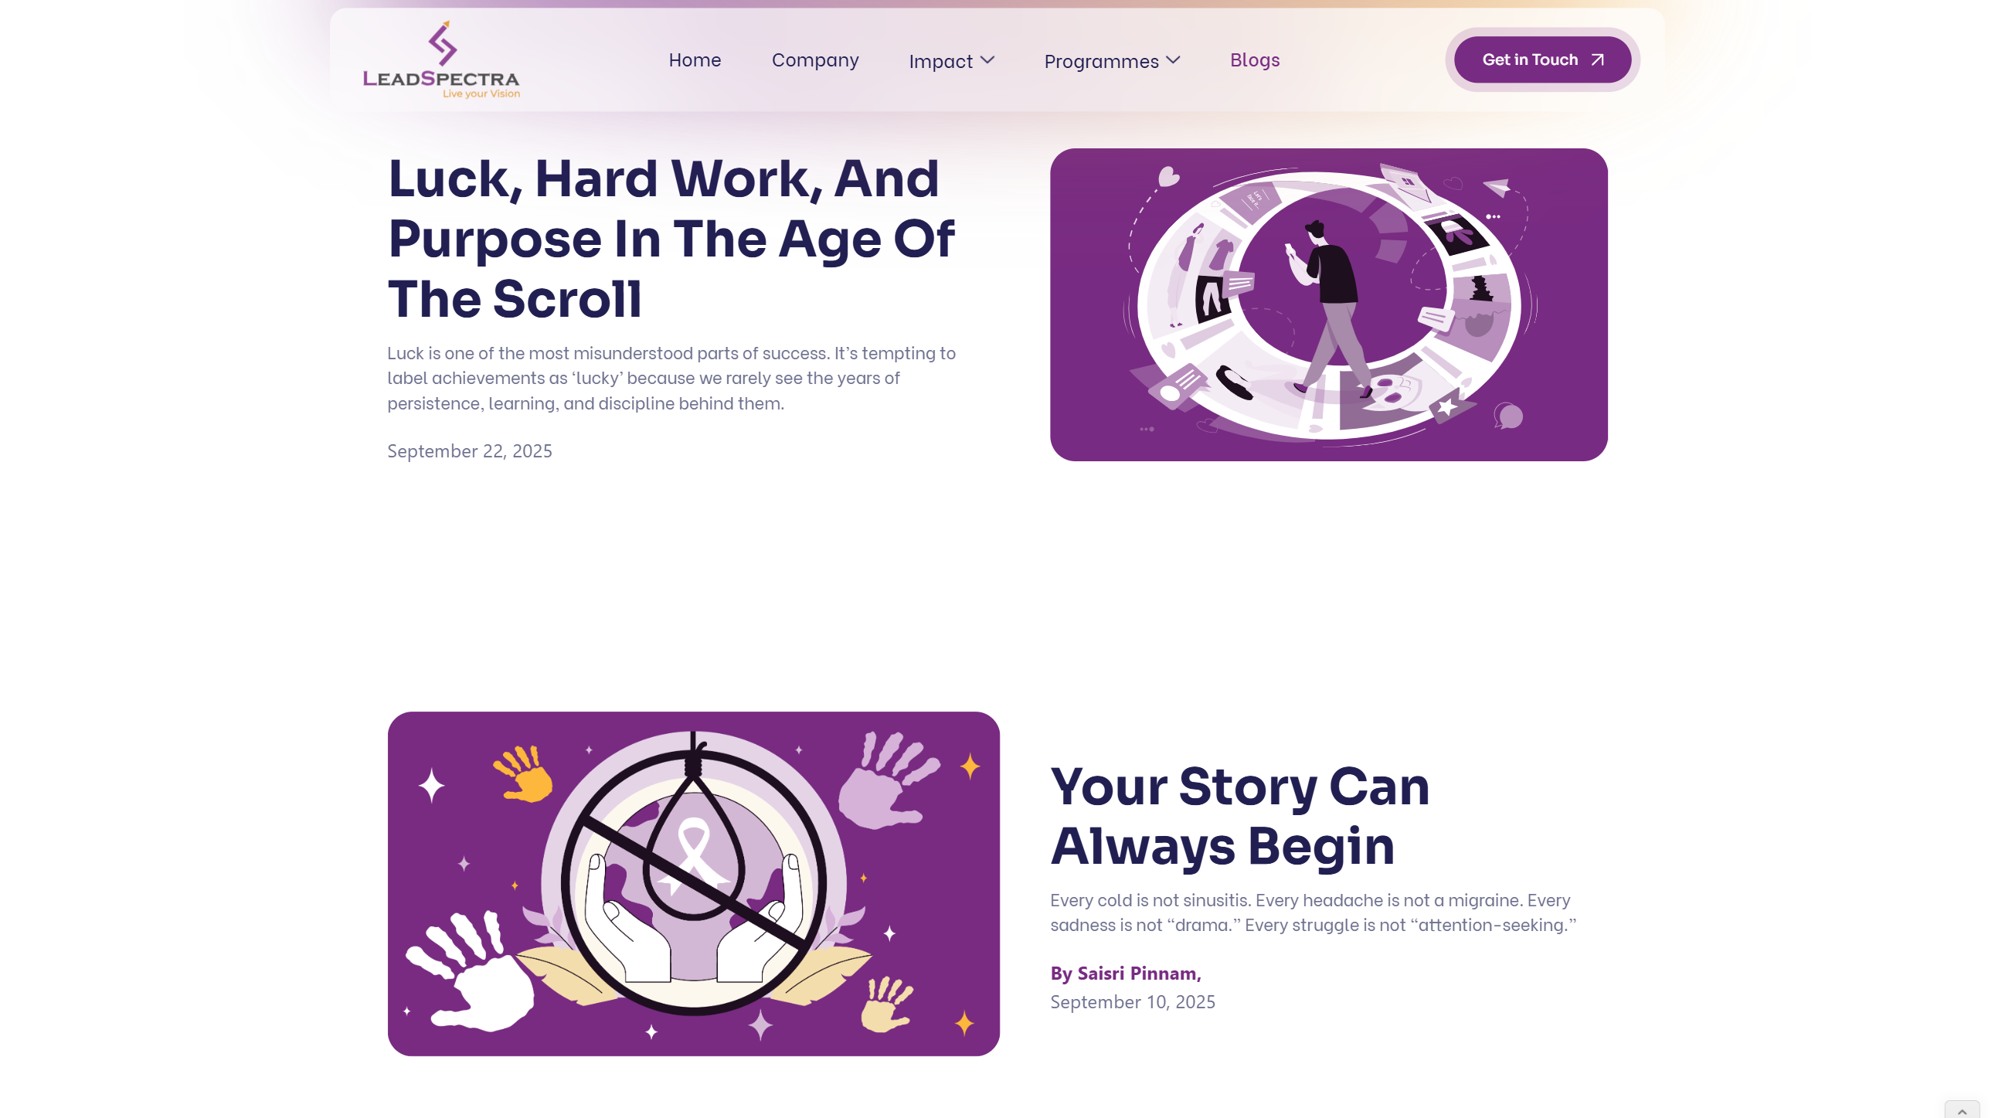Viewport: 1995px width, 1118px height.
Task: Open Your Story Can Always Begin title
Action: point(1240,815)
